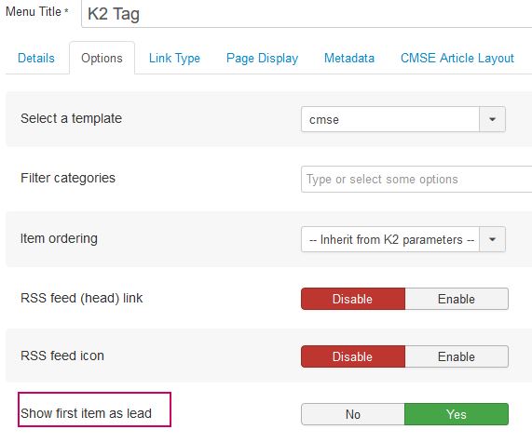Choose Yes for Show first item as lead

457,414
